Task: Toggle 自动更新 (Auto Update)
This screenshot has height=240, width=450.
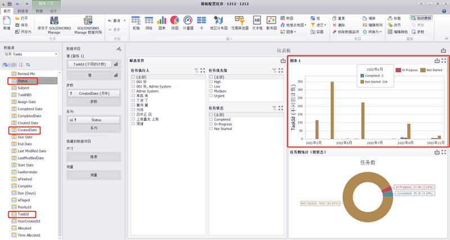Action: click(x=421, y=19)
